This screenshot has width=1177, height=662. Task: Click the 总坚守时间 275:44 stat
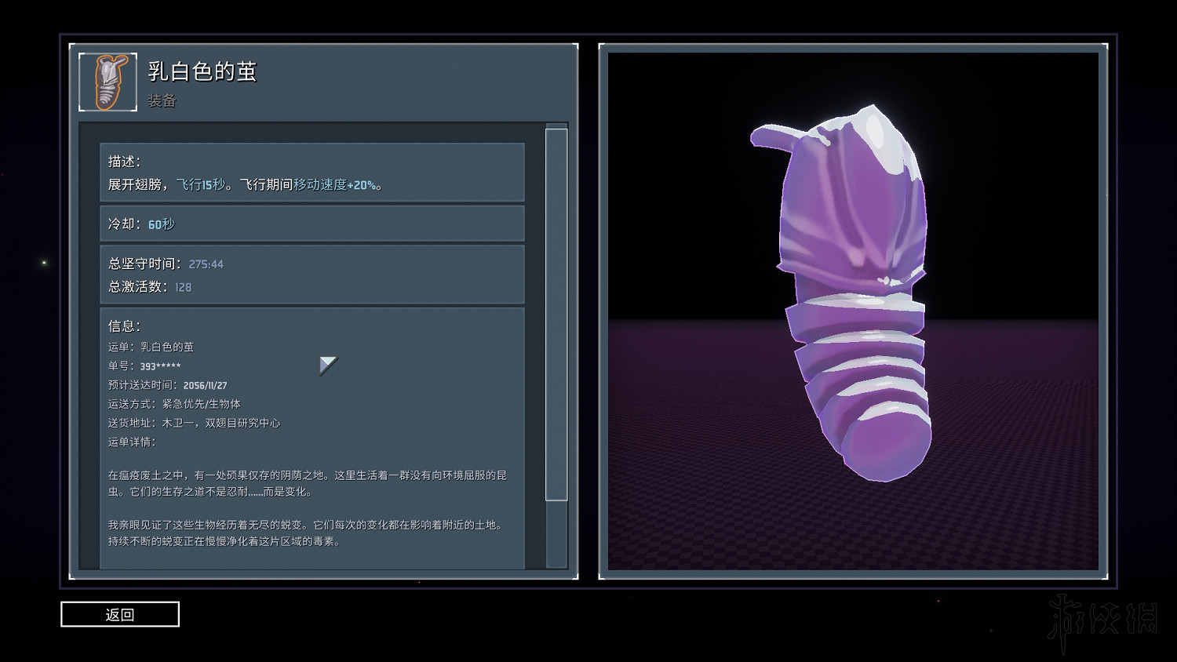(166, 264)
